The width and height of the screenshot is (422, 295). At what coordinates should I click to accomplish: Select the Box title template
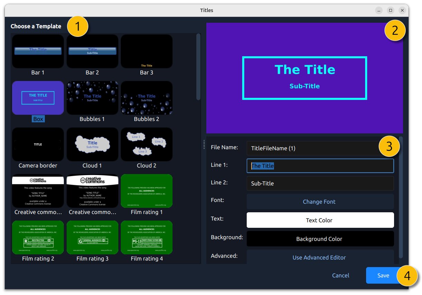(x=38, y=98)
